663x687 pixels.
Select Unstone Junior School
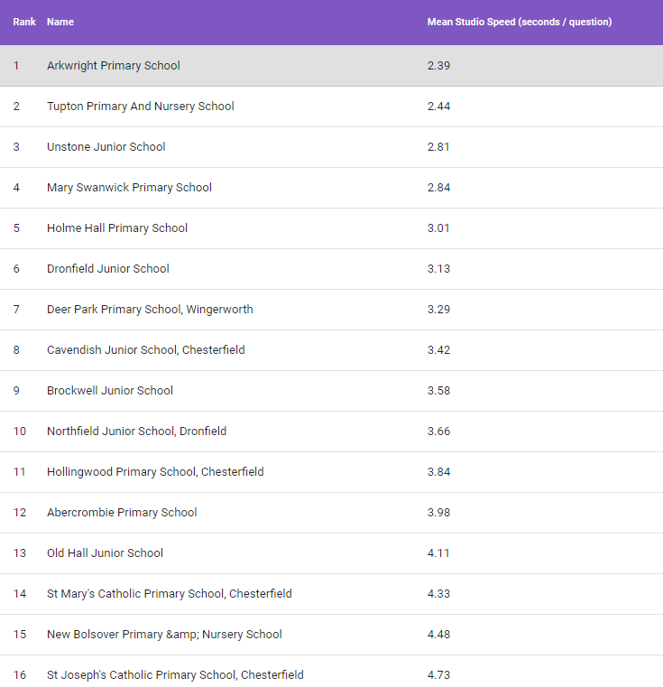(x=106, y=147)
